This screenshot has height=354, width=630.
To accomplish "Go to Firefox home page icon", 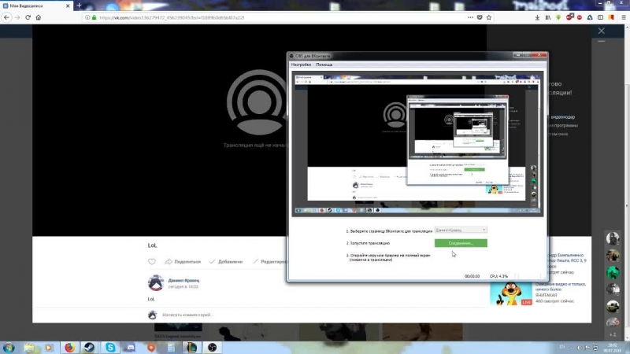I will pyautogui.click(x=38, y=17).
